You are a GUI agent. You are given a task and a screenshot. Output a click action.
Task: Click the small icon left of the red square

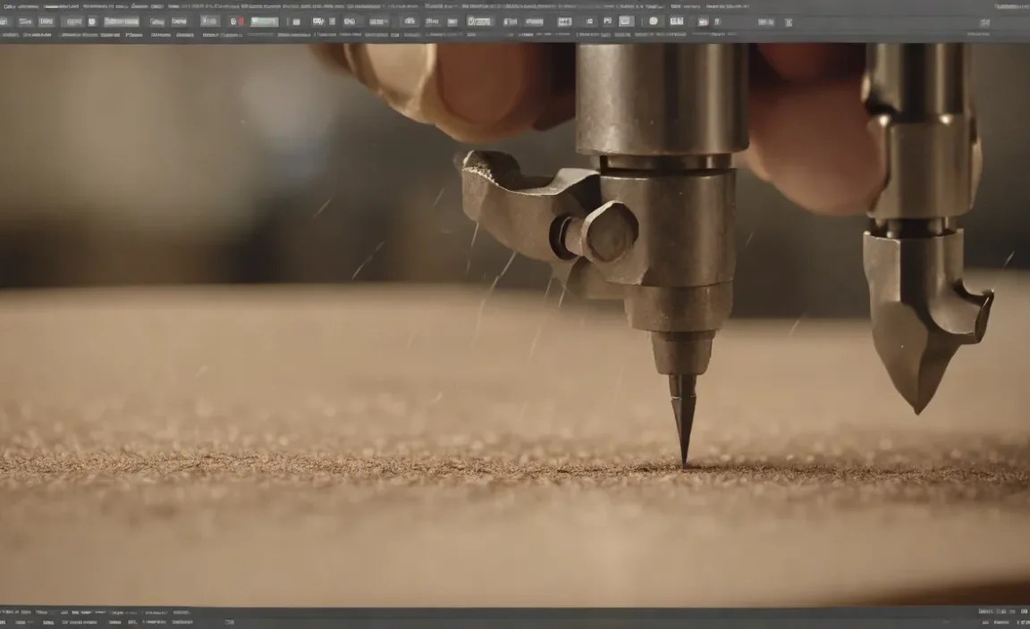click(232, 21)
